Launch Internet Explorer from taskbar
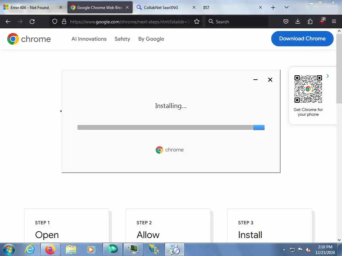342x256 pixels. click(x=30, y=249)
